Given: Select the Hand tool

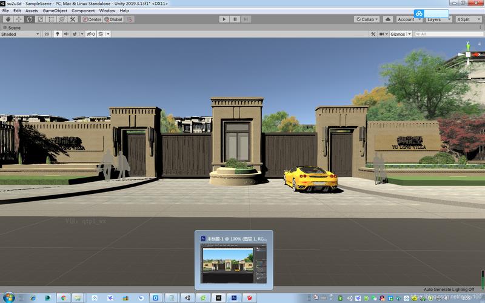Looking at the screenshot, I should tap(8, 19).
